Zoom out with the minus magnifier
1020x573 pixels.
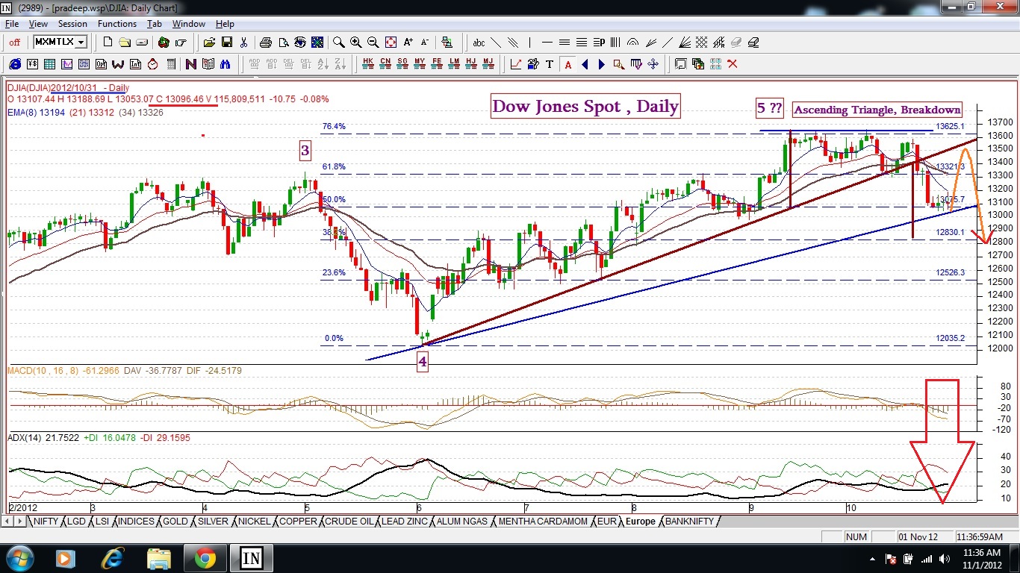pyautogui.click(x=373, y=43)
